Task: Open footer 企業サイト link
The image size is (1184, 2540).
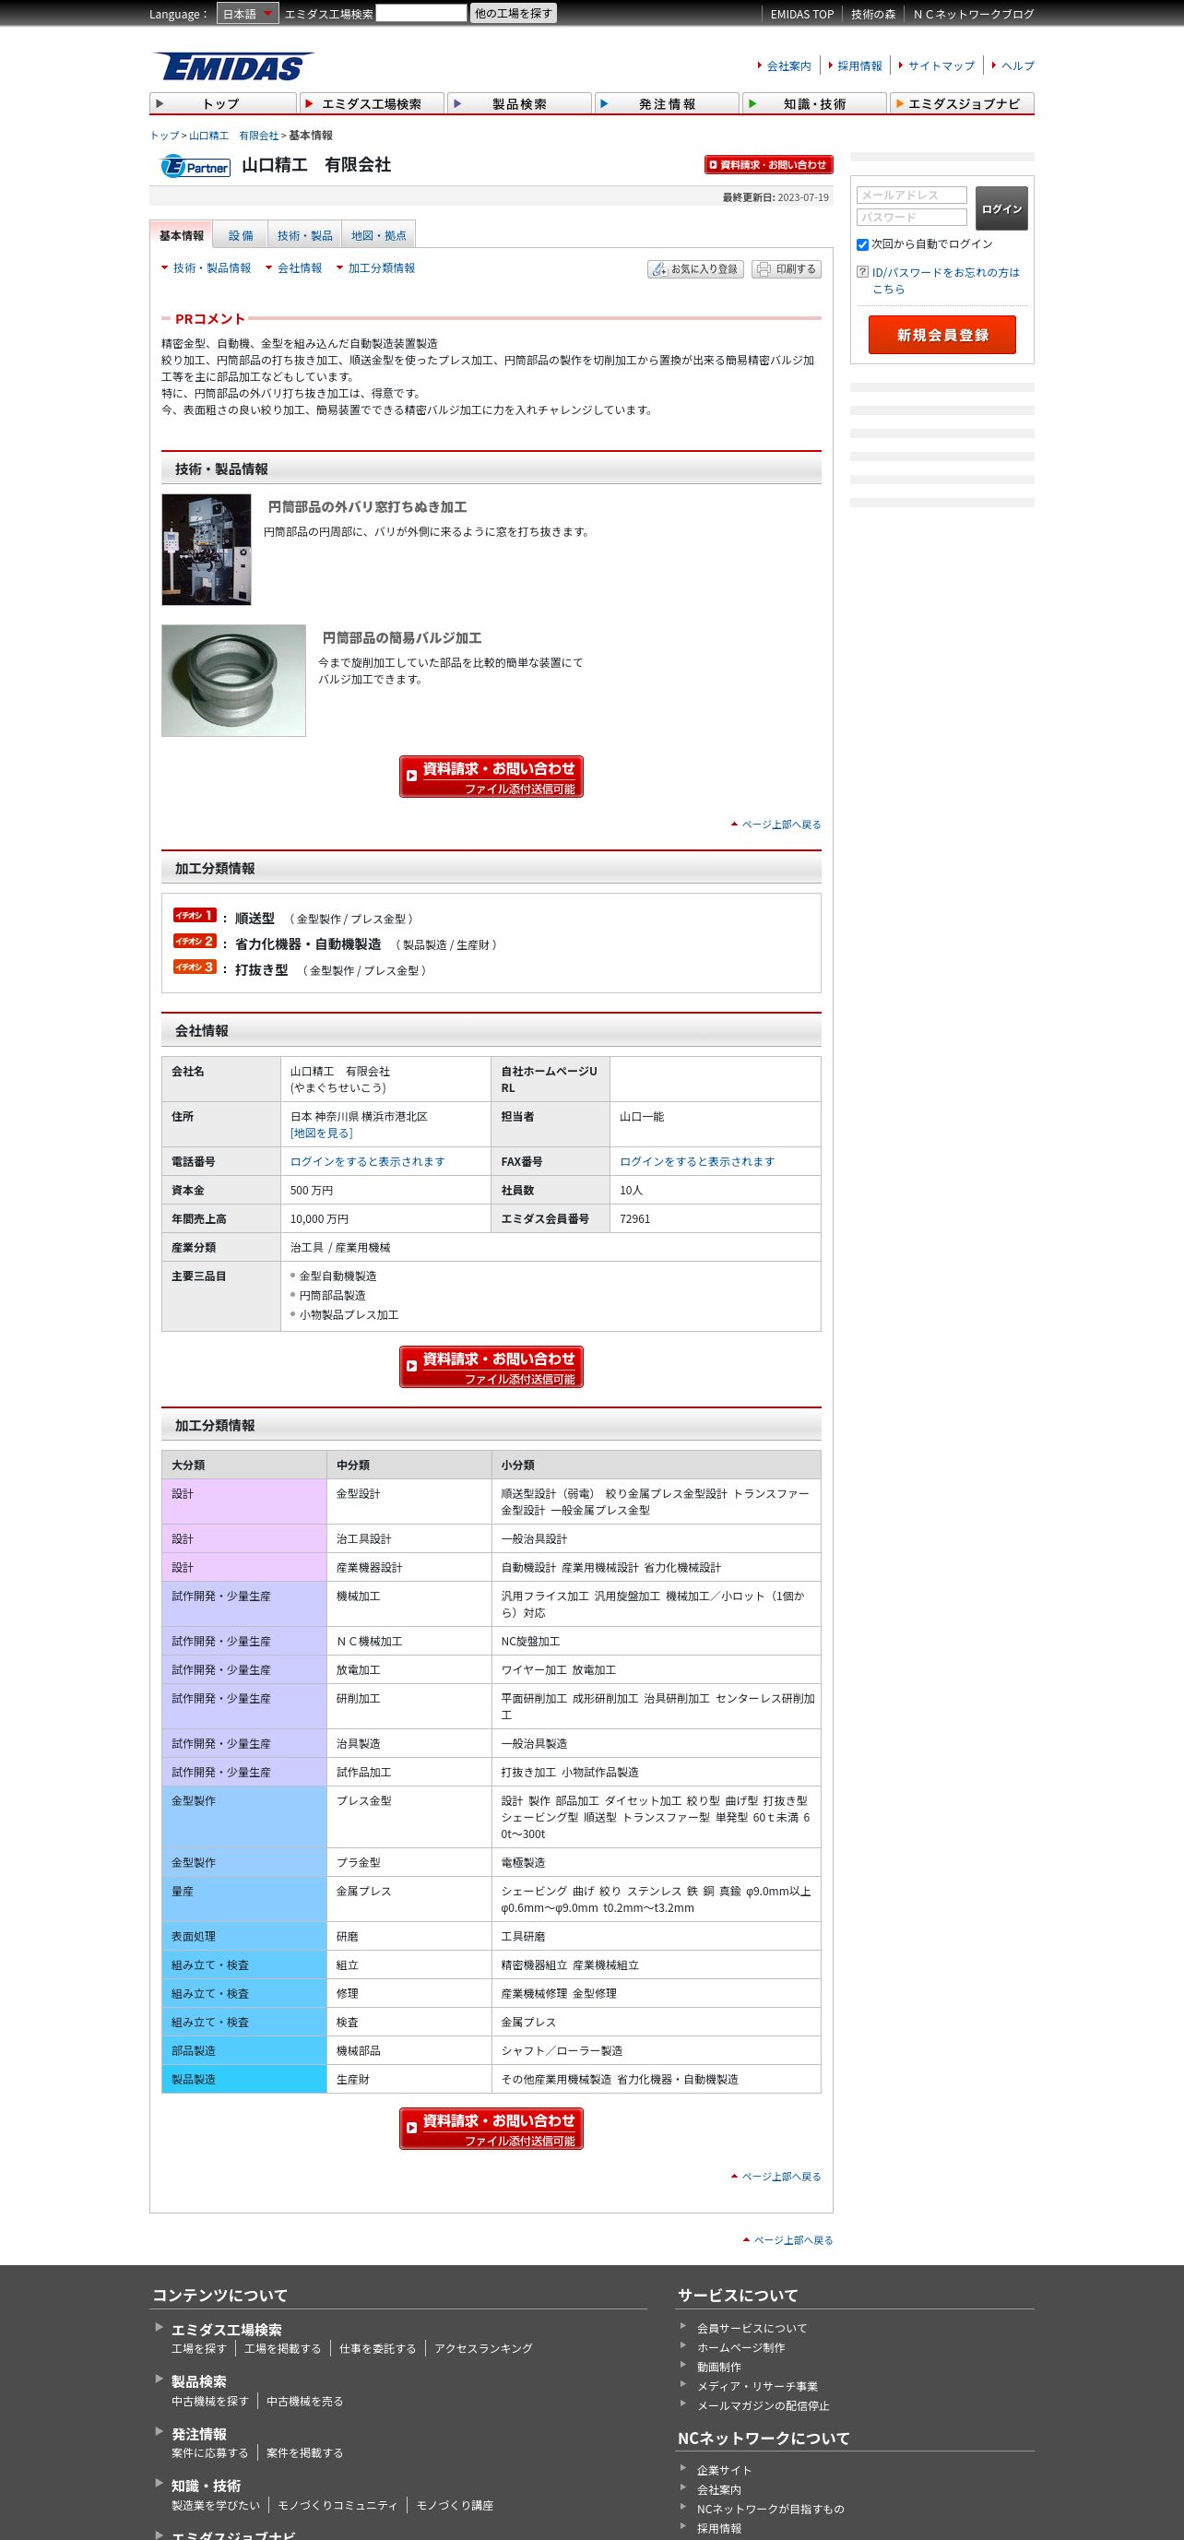Action: (725, 2470)
